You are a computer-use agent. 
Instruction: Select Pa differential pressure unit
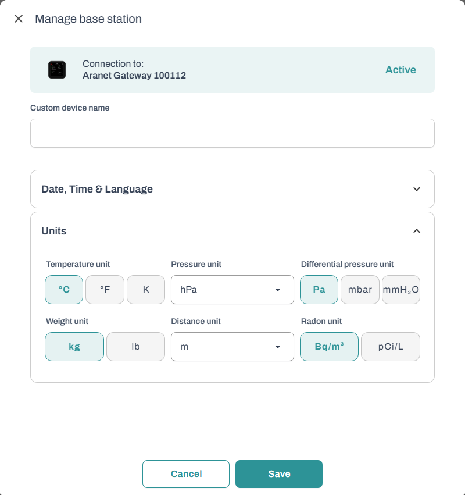(x=319, y=290)
